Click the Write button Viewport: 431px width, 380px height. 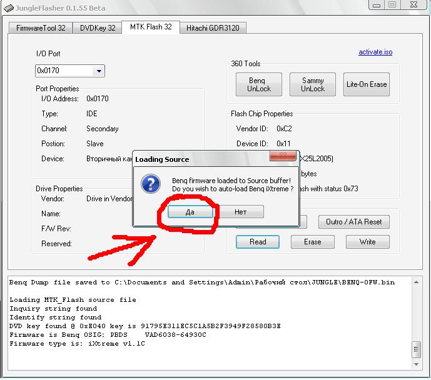point(367,242)
